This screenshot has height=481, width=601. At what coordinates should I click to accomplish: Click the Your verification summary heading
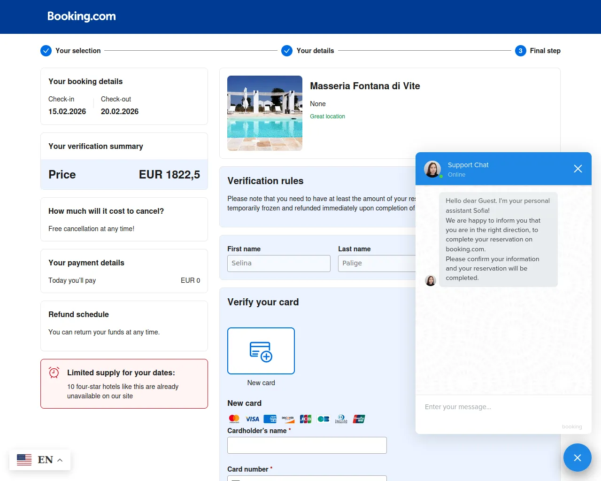click(x=96, y=146)
